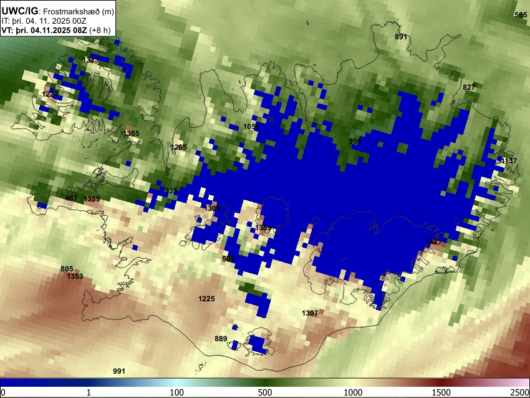Select the 467 map value
530x398 pixels.
pyautogui.click(x=71, y=198)
